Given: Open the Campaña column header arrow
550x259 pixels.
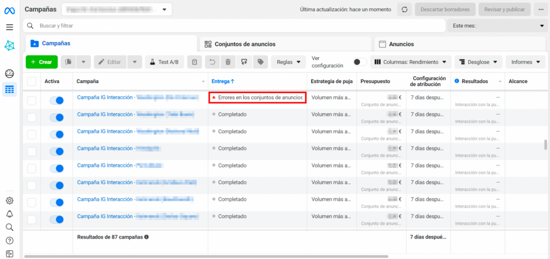Looking at the screenshot, I should [203, 81].
